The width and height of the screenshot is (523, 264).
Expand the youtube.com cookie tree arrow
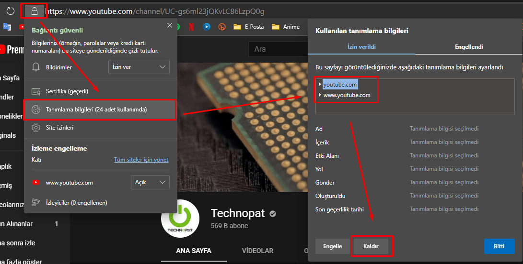point(320,85)
